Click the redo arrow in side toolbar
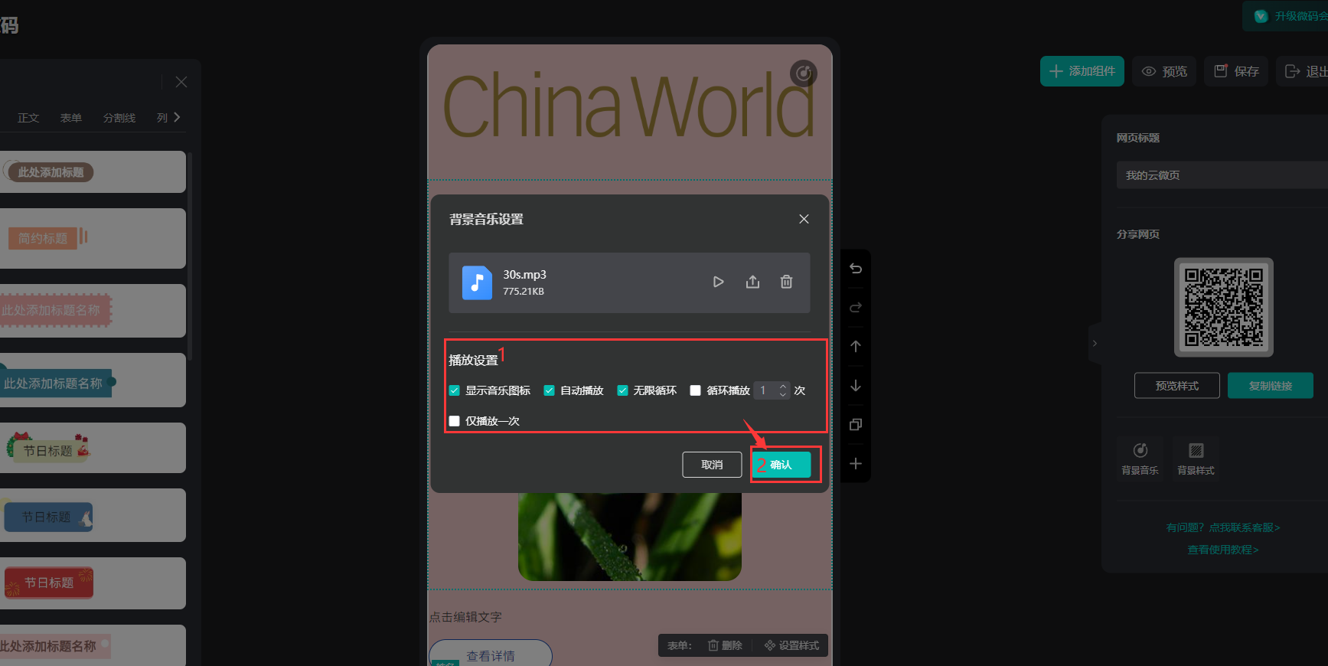 (x=856, y=308)
